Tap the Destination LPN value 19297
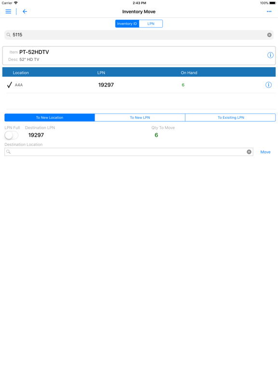Image resolution: width=278 pixels, height=371 pixels. (36, 135)
